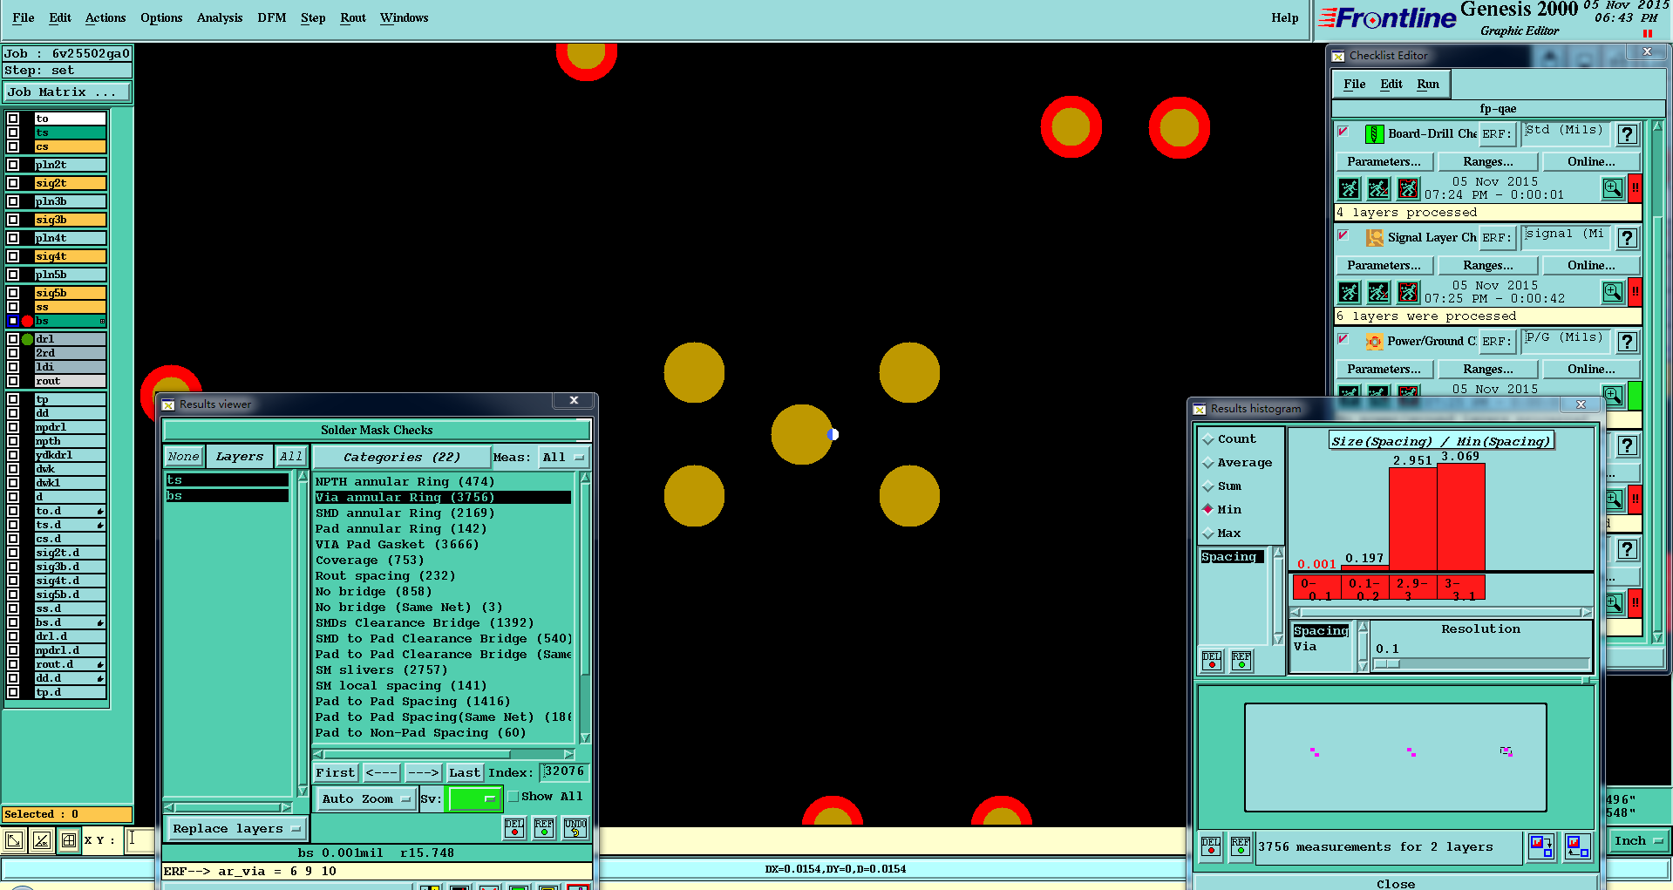Click second run icon for Signal Layer check

click(x=1378, y=292)
